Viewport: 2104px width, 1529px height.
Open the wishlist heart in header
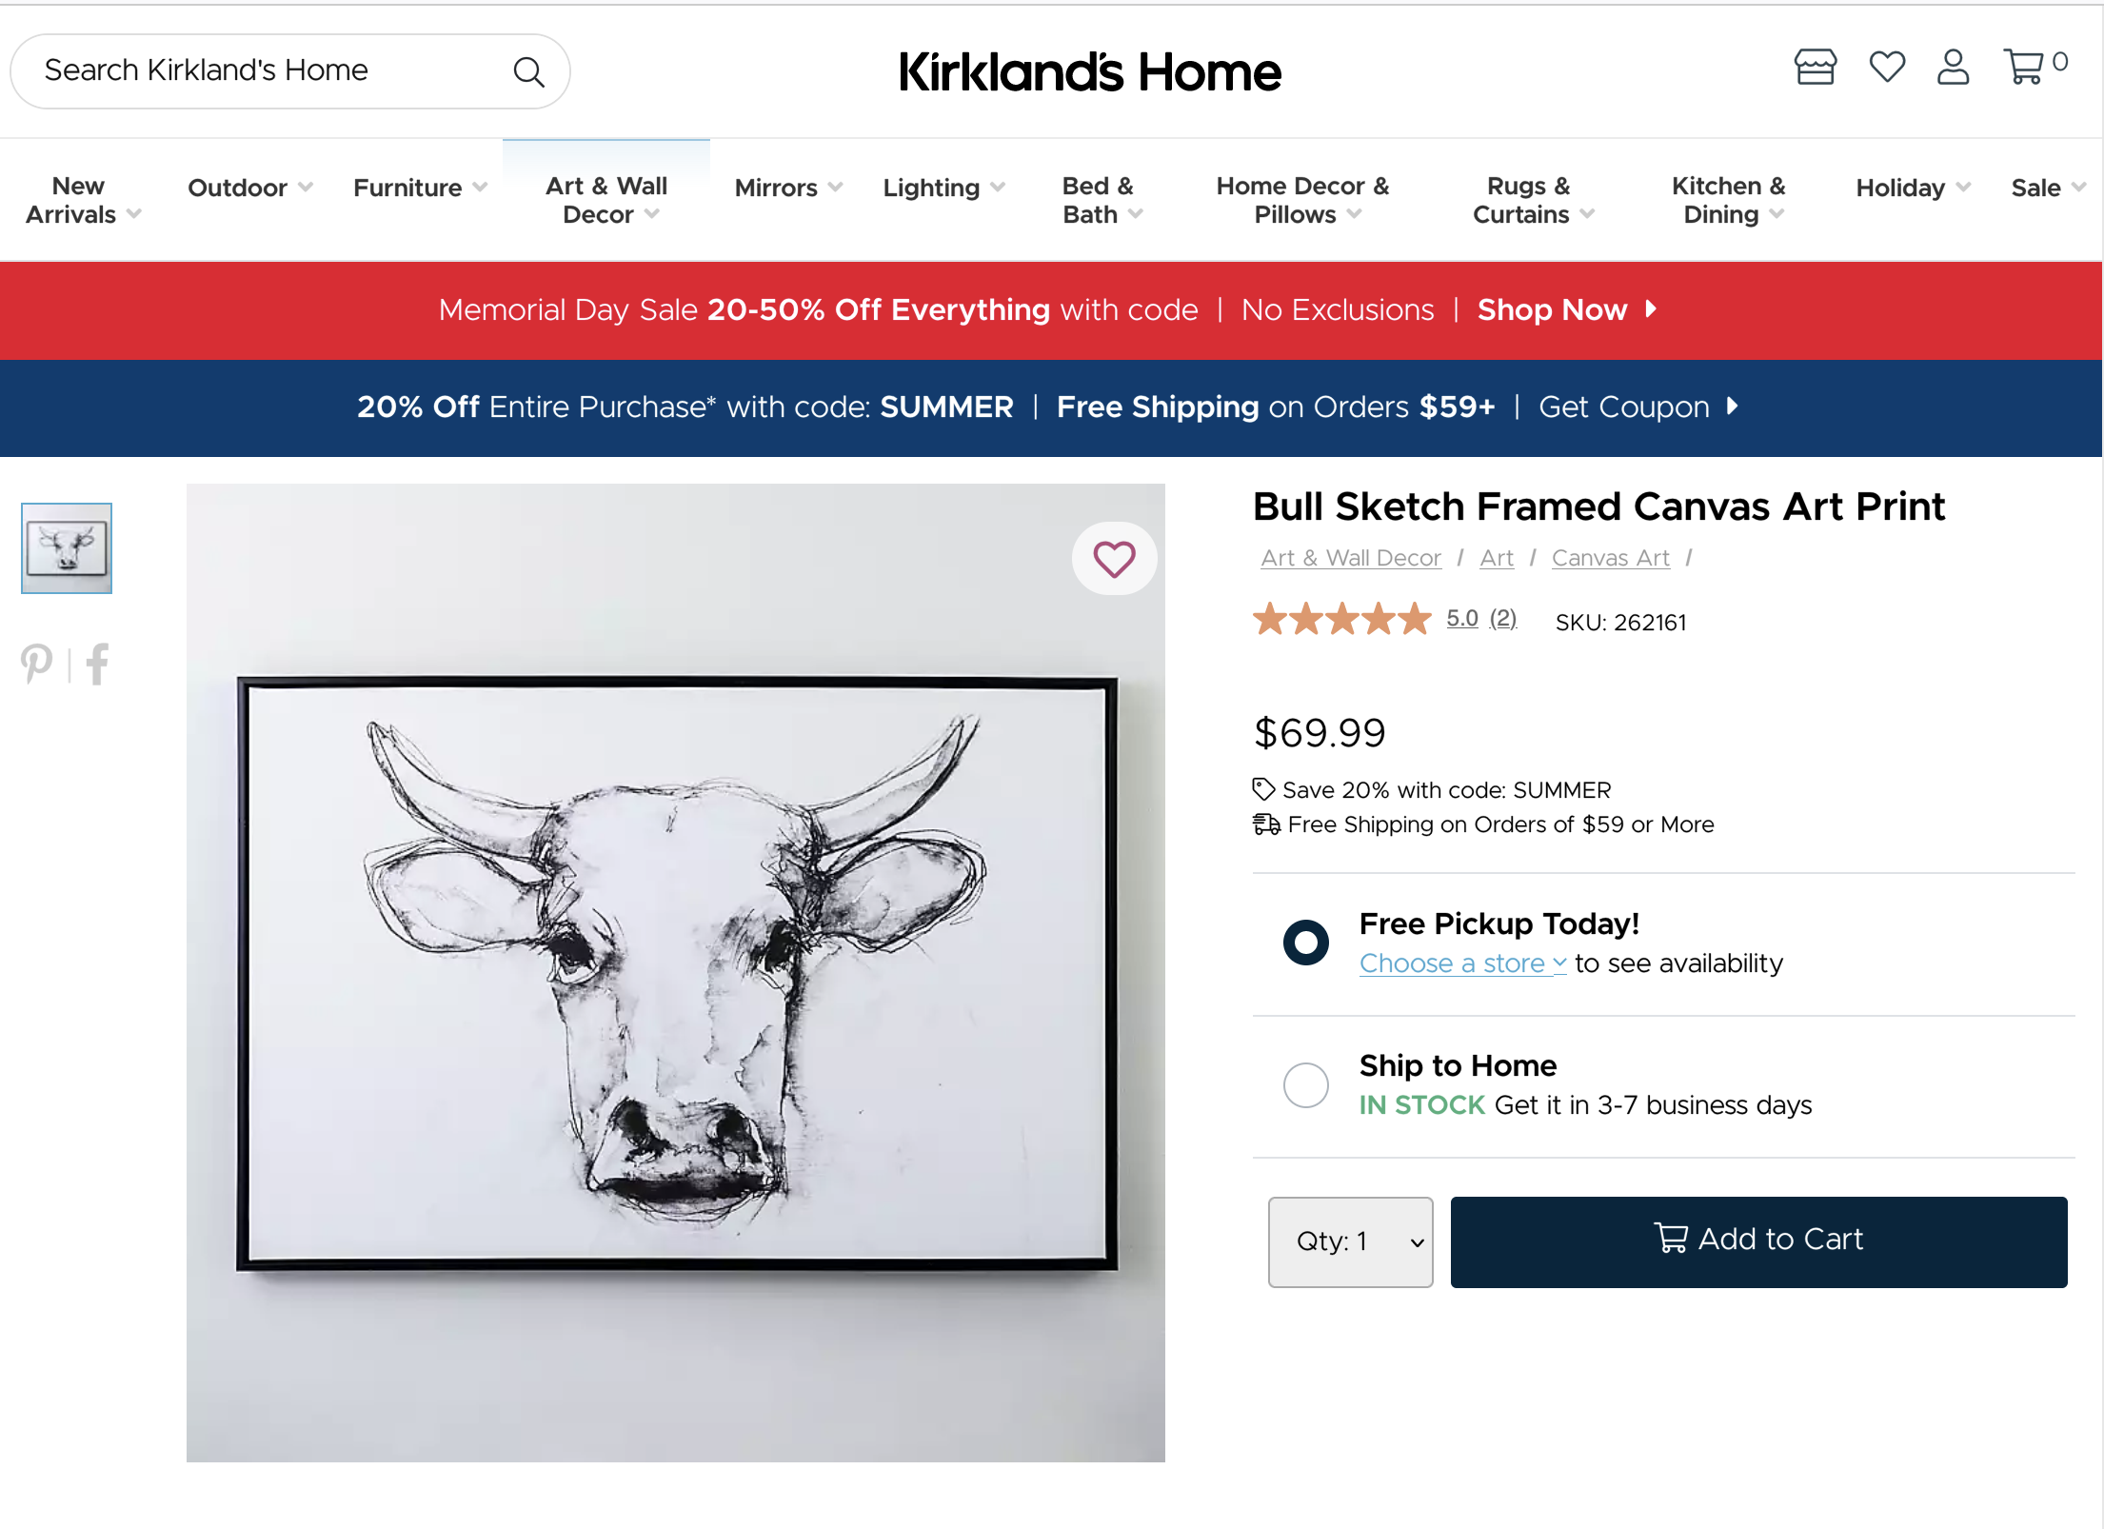[x=1886, y=67]
